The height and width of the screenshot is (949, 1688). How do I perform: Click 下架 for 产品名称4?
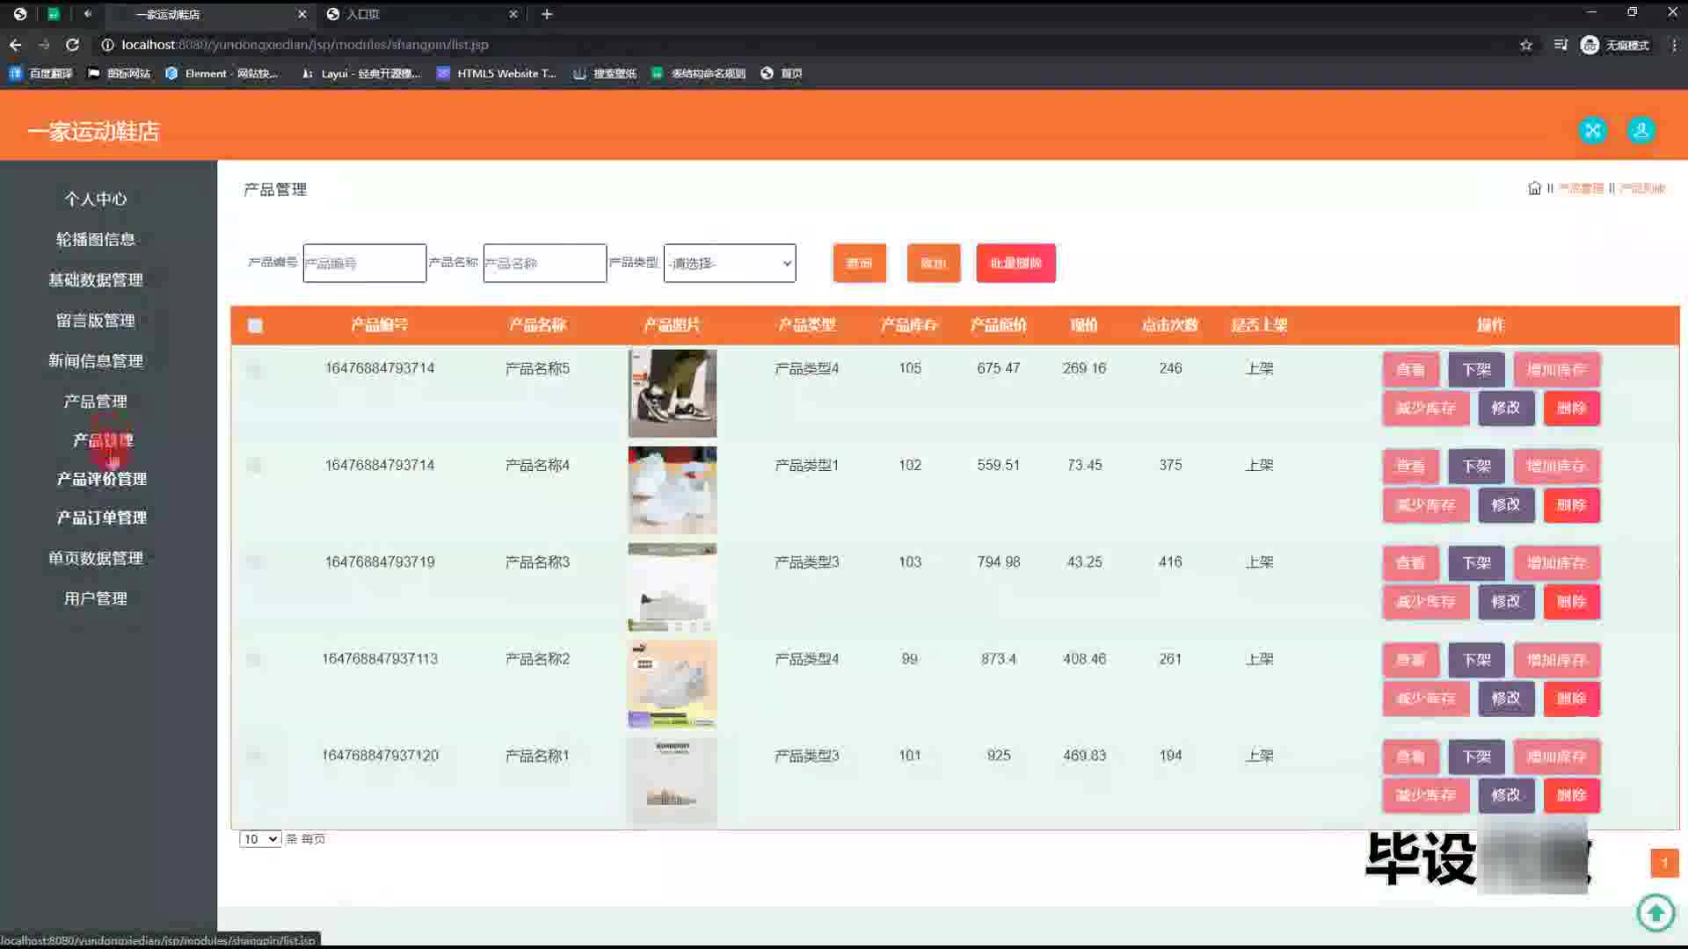pyautogui.click(x=1476, y=467)
